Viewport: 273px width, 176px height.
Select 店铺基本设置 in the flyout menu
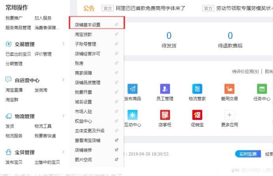[x=88, y=25]
